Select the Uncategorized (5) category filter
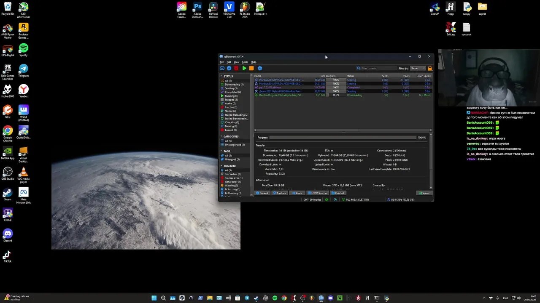The height and width of the screenshot is (303, 540). 235,145
